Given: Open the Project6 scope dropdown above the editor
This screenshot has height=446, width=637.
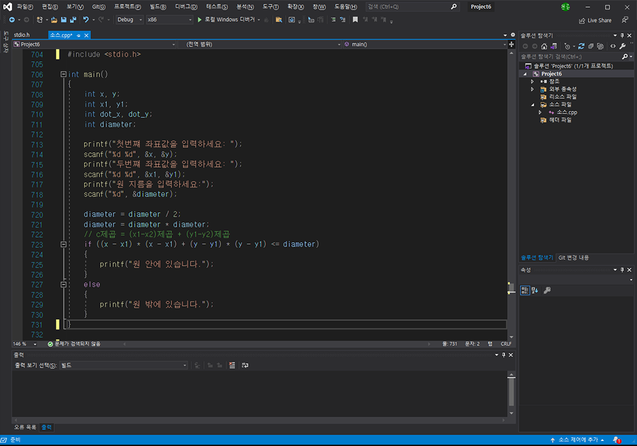Looking at the screenshot, I should [x=94, y=44].
